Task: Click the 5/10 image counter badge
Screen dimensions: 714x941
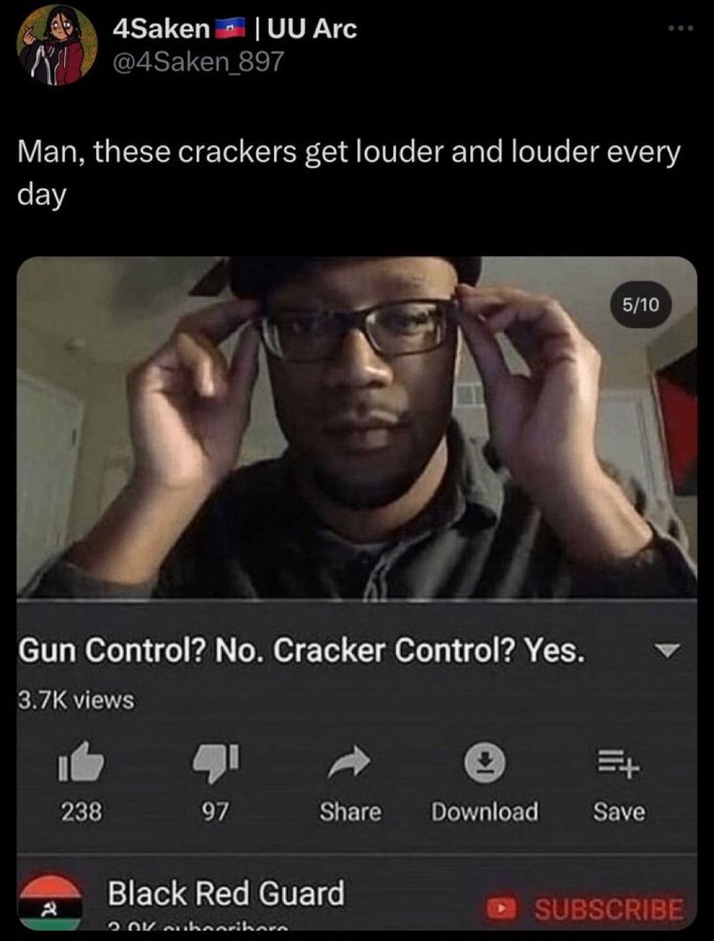Action: [641, 305]
